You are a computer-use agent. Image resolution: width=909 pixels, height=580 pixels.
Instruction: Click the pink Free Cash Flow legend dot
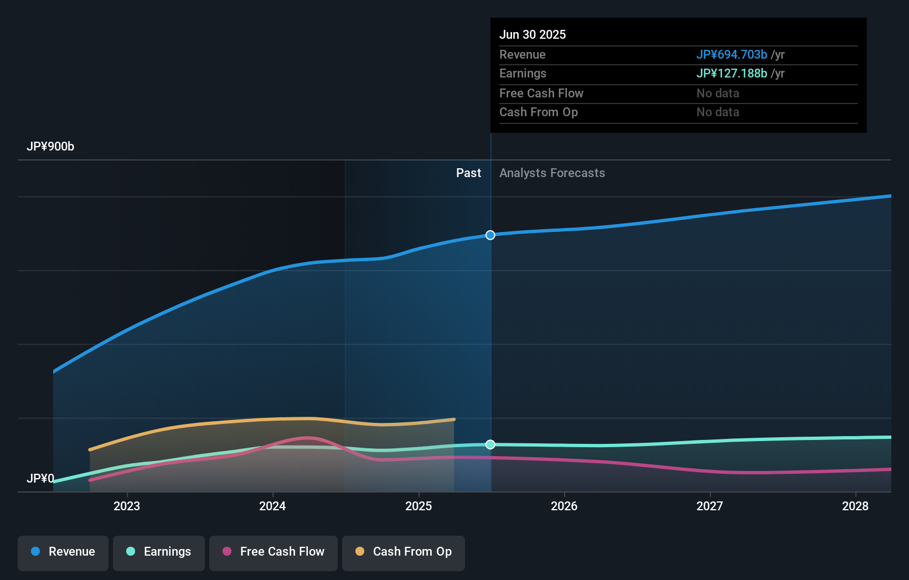point(226,552)
